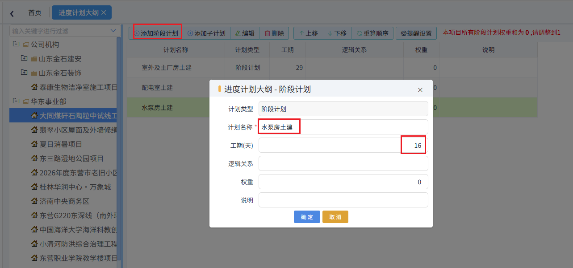This screenshot has width=573, height=268.
Task: Click the 下移 move-down button
Action: tap(337, 33)
